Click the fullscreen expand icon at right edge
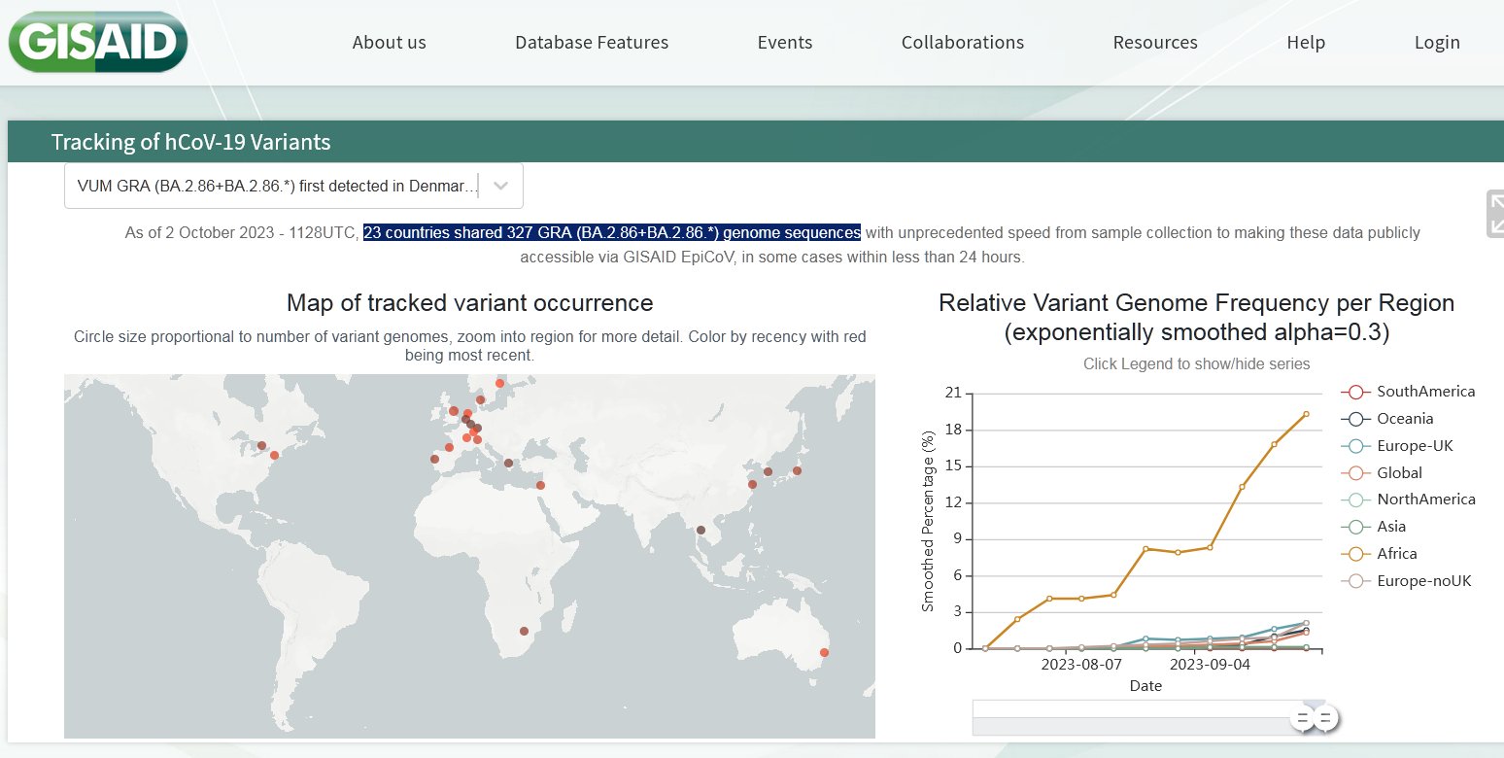Screen dimensions: 1504x758 coord(1494,214)
